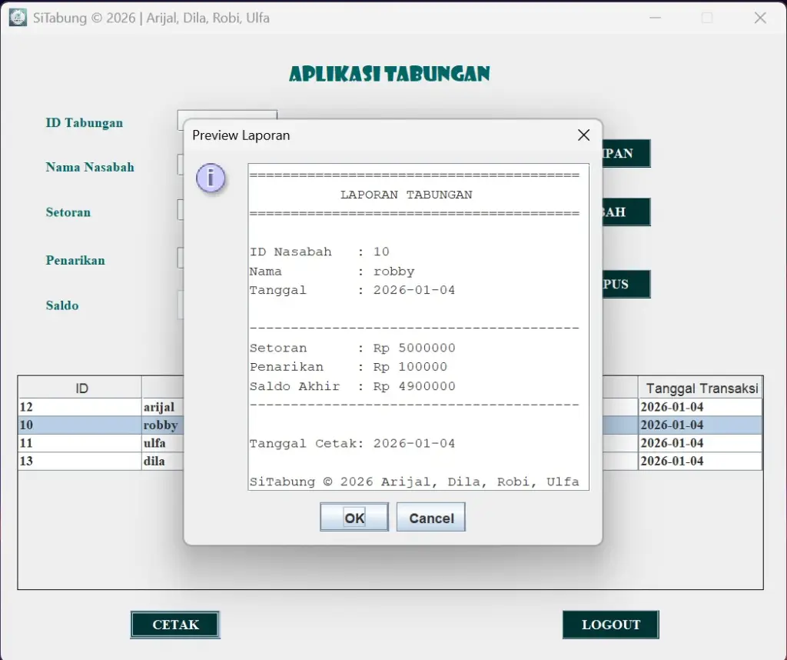
Task: Click the SiTabung app icon in title bar
Action: [x=18, y=17]
